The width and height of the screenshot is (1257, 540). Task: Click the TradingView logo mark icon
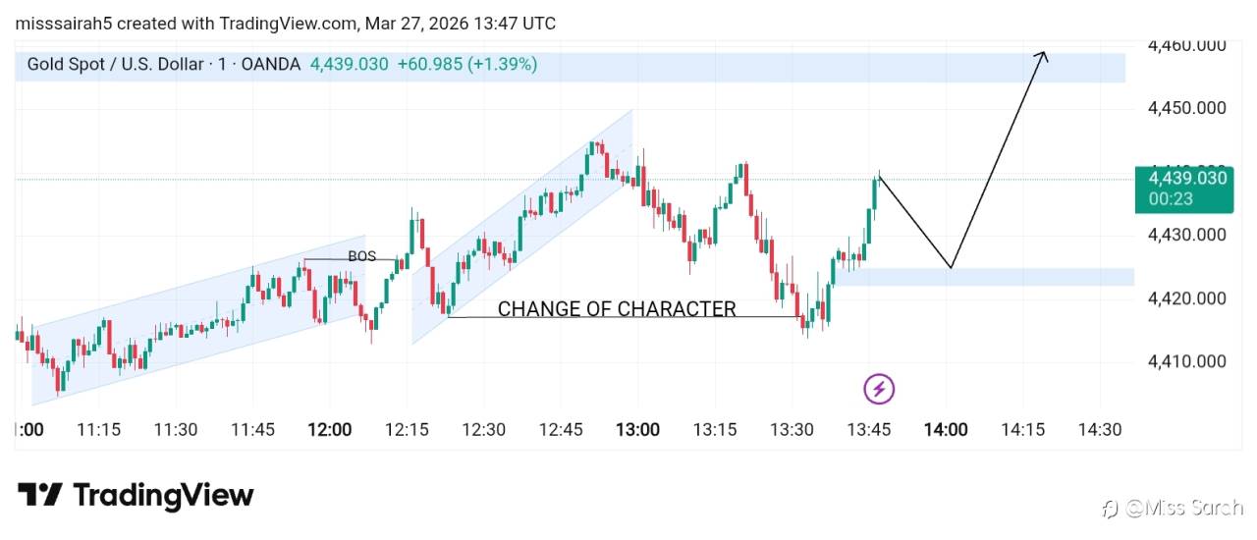pyautogui.click(x=40, y=495)
